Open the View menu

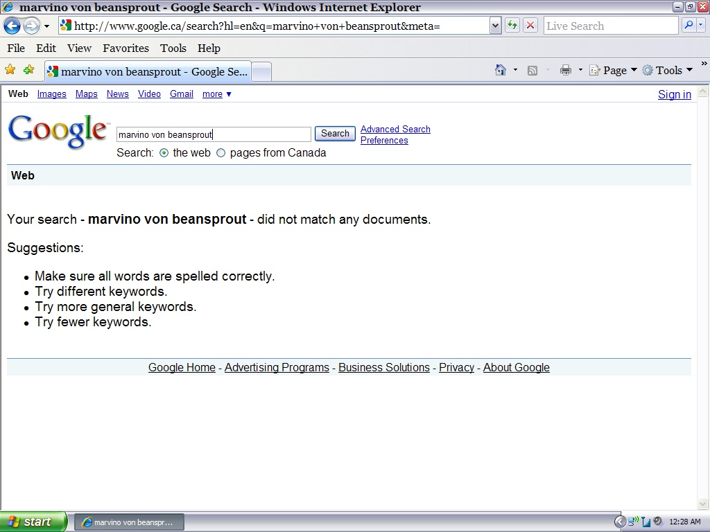coord(79,48)
